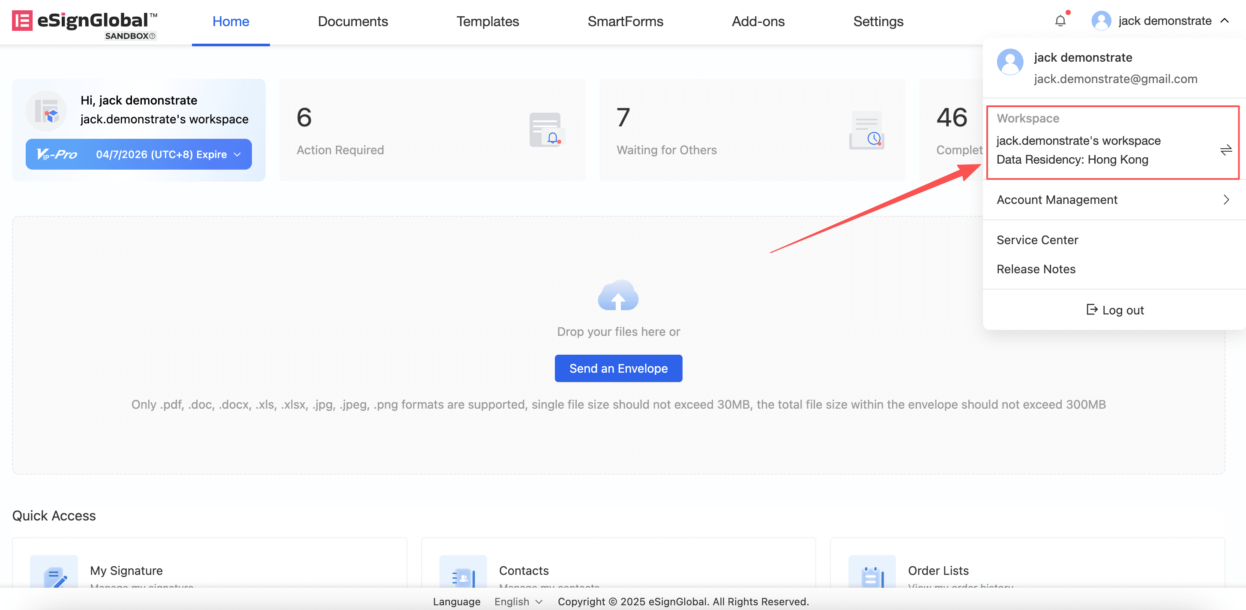Click the profile avatar in dropdown header

pos(1010,62)
